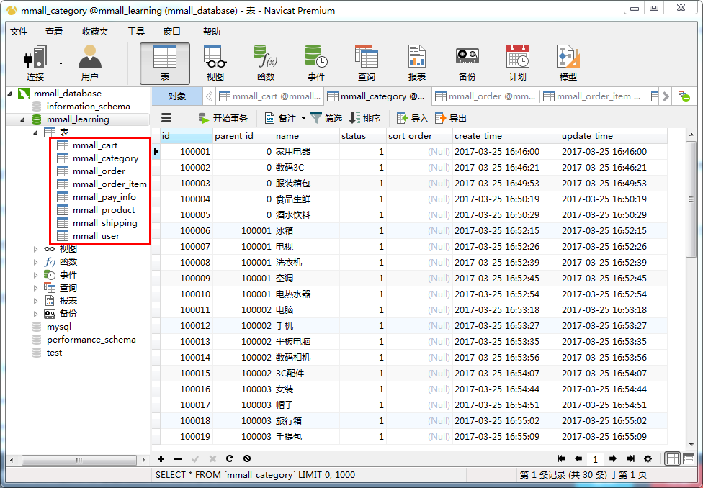
Task: Click the page number field
Action: 596,459
